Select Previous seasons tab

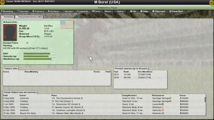point(131,69)
